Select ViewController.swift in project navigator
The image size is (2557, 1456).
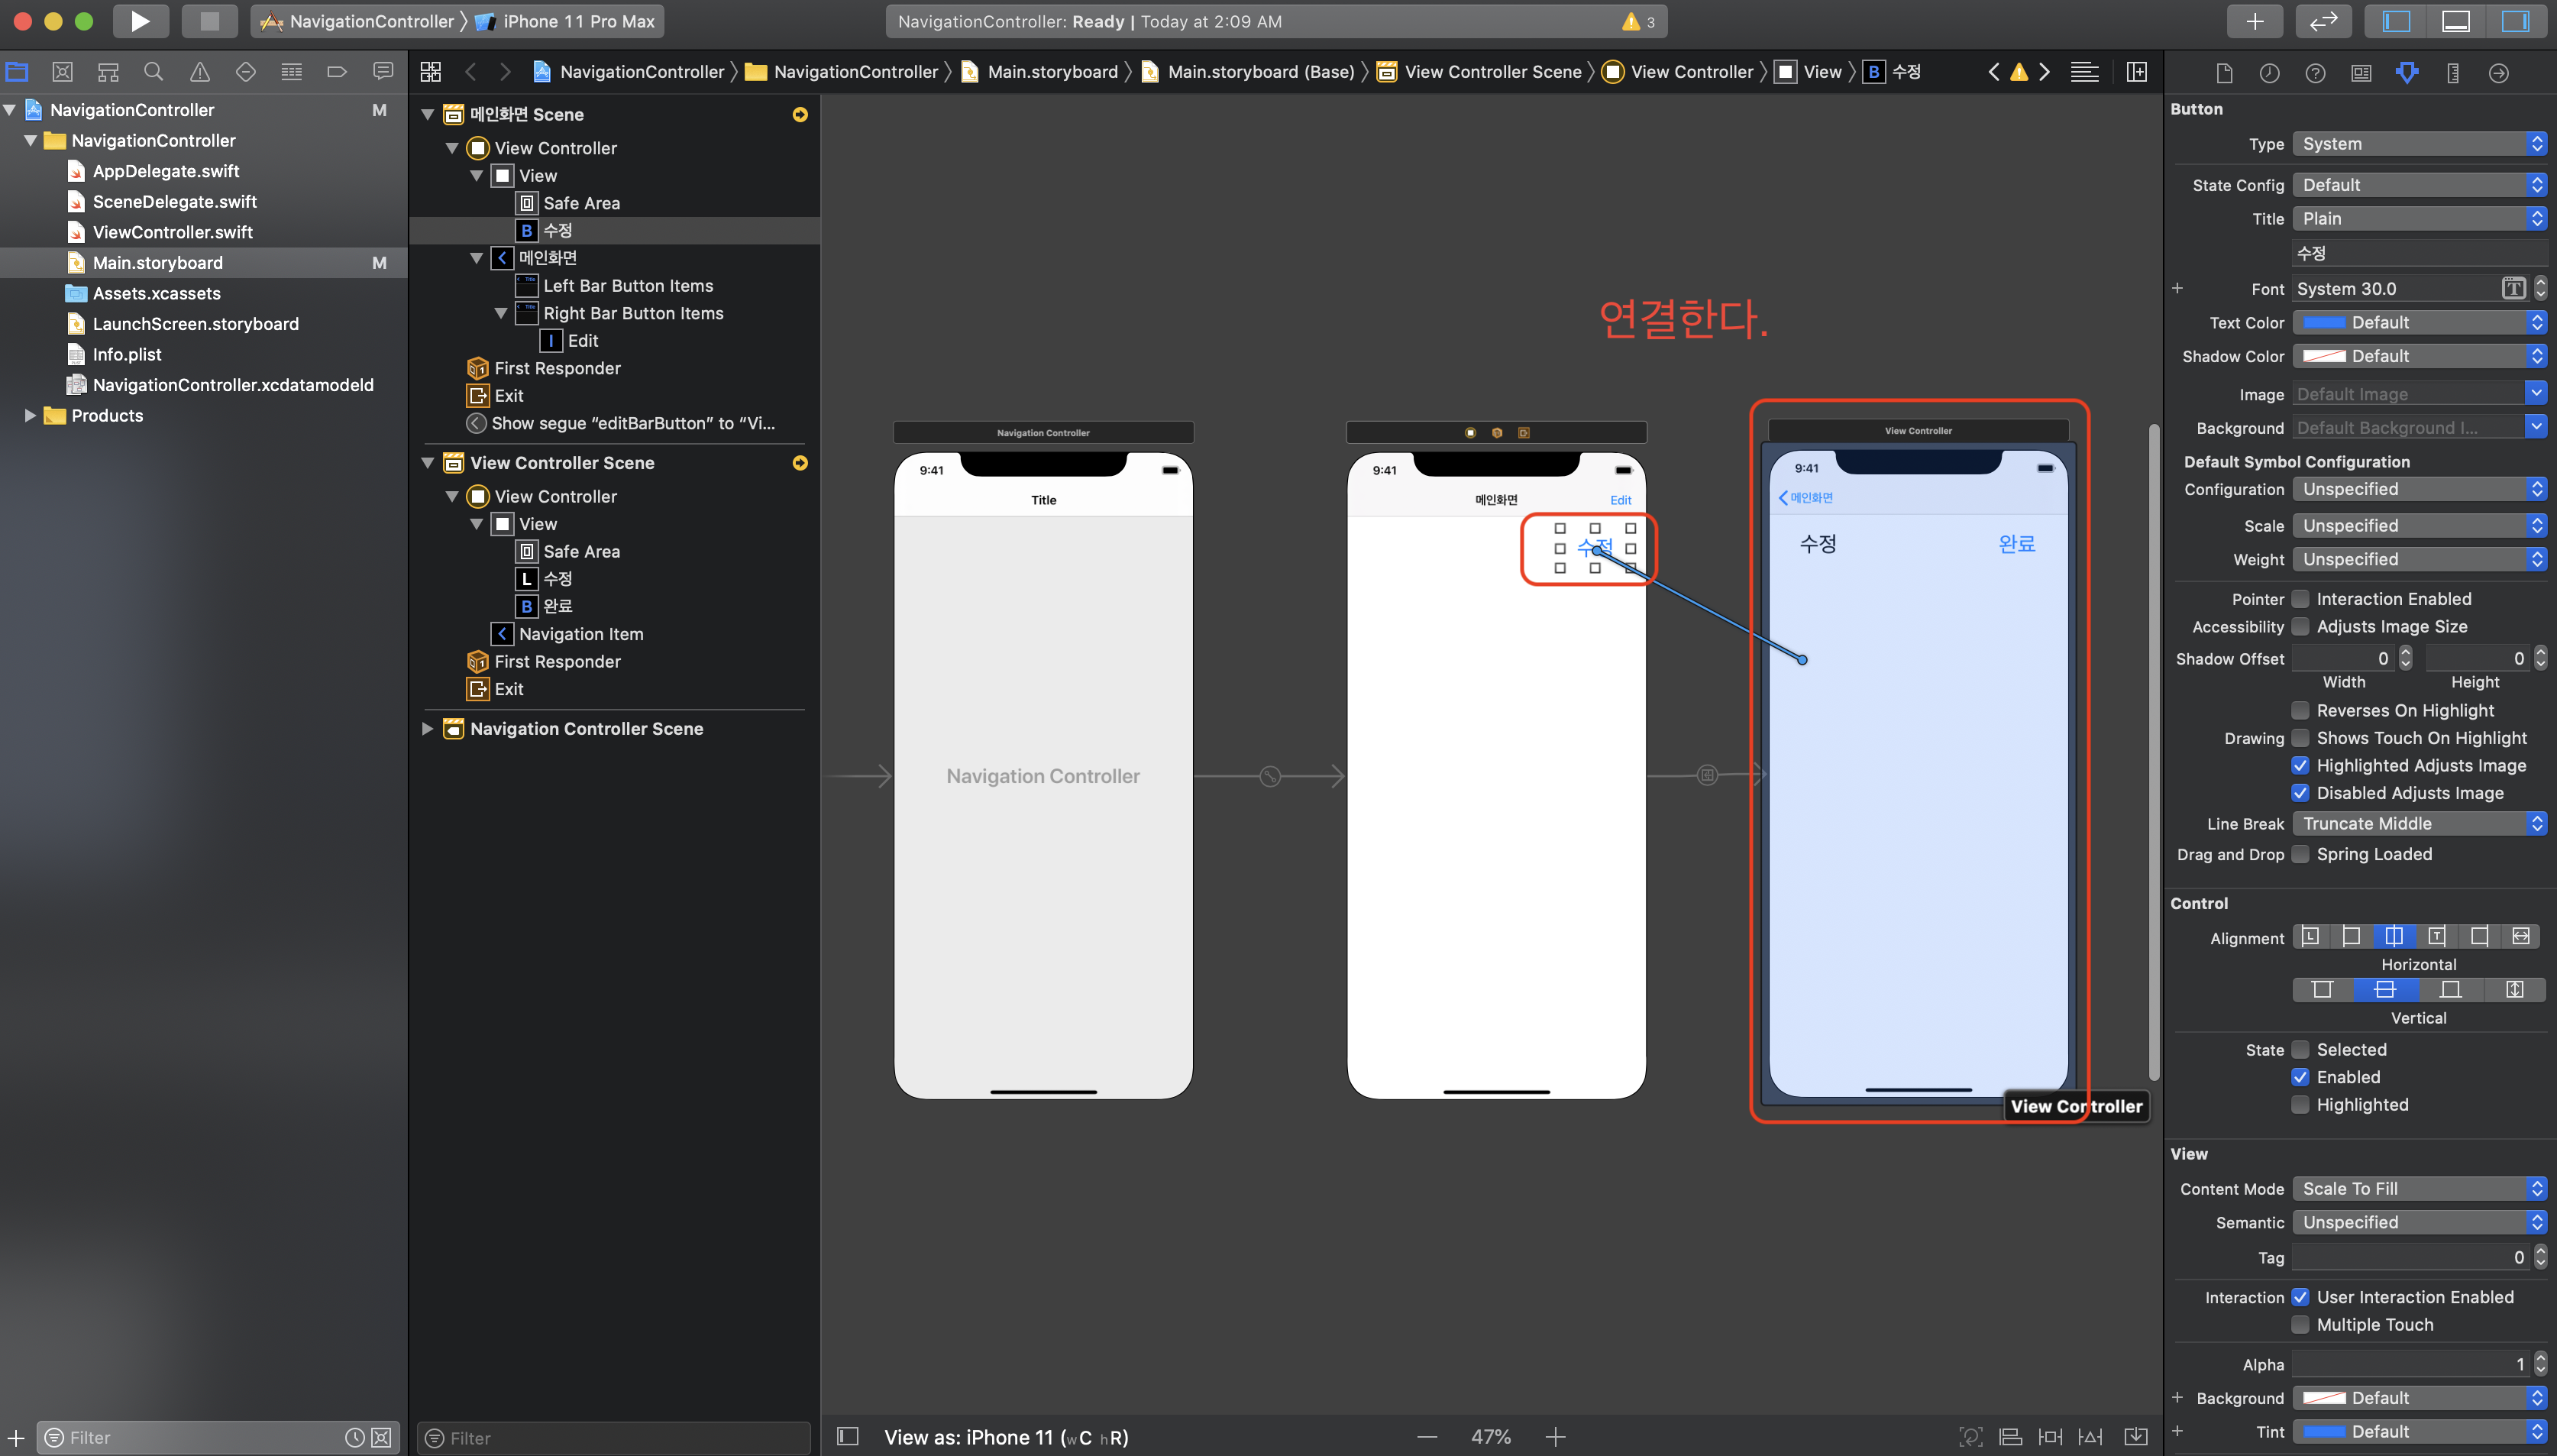[x=172, y=232]
